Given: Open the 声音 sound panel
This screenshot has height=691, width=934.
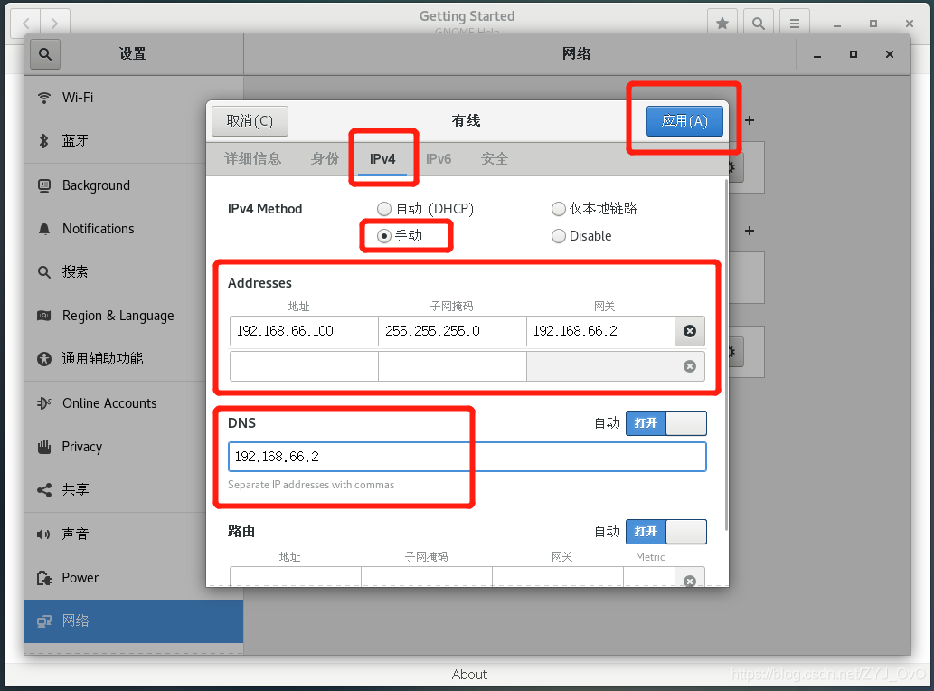Looking at the screenshot, I should (134, 534).
